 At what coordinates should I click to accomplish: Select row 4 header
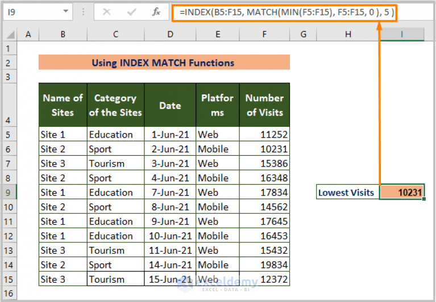pos(9,105)
